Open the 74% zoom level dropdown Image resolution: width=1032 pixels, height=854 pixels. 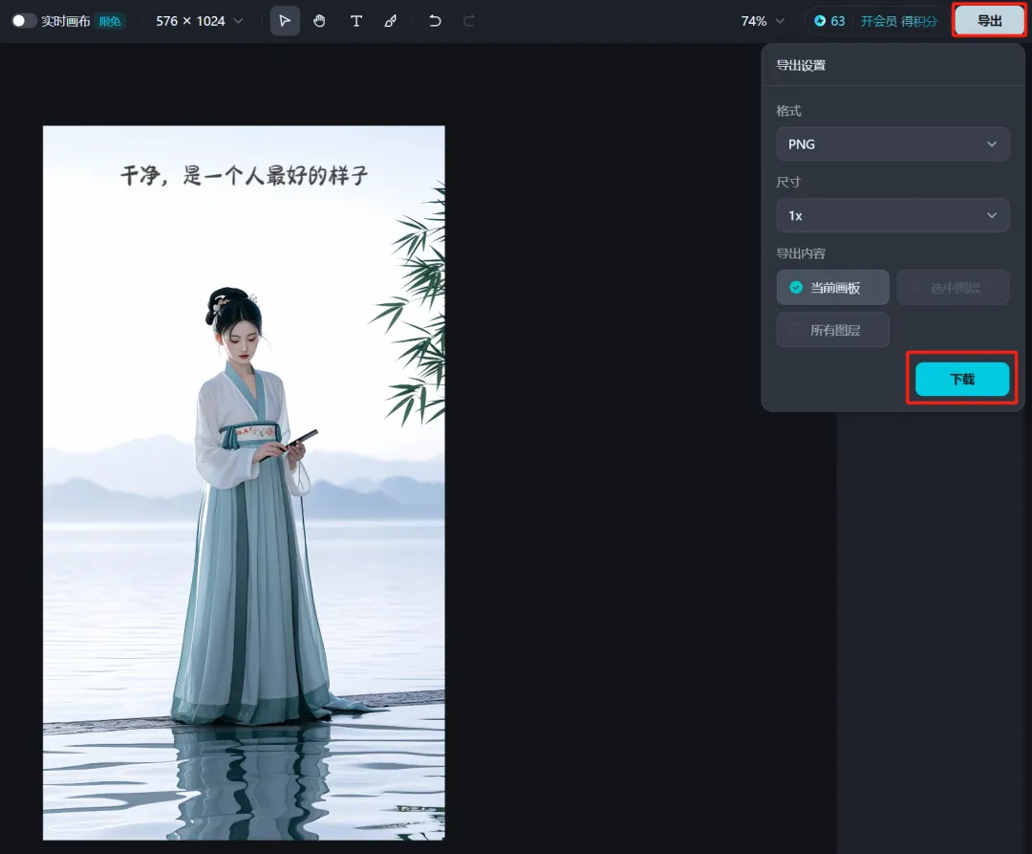click(763, 21)
